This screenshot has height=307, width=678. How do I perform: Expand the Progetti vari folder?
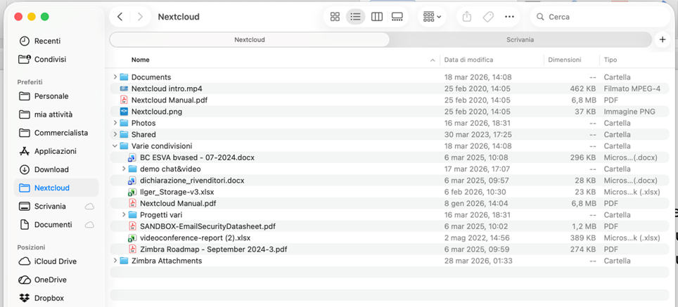click(124, 215)
